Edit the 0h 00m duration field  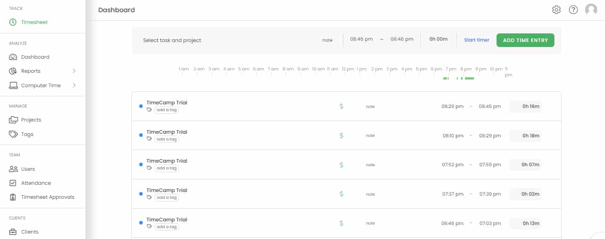point(438,39)
